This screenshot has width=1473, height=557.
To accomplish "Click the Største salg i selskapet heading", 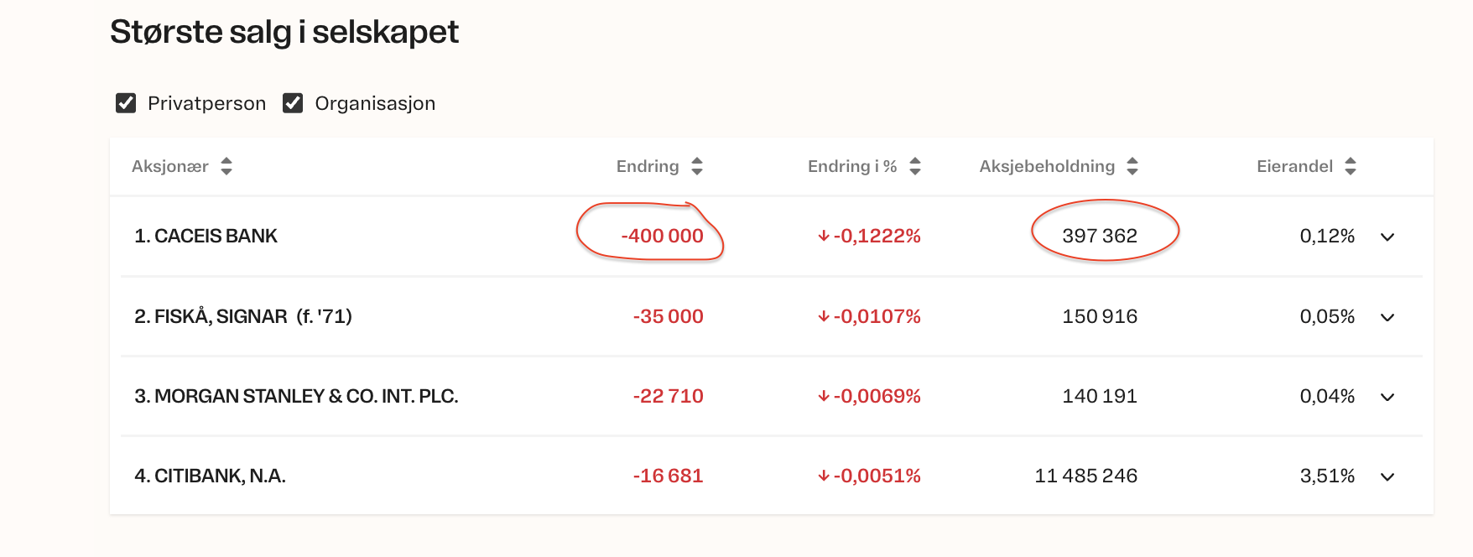I will [x=284, y=33].
